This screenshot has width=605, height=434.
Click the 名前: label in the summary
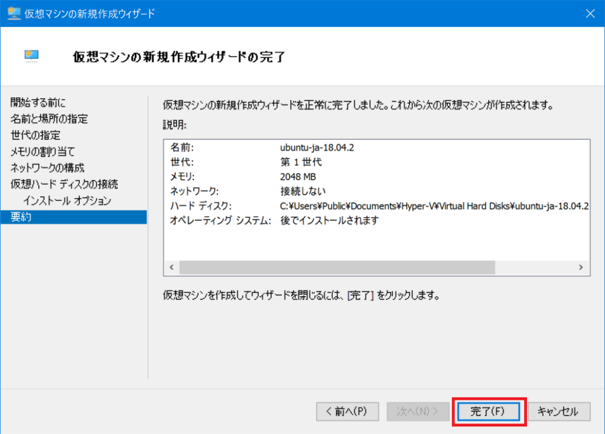[x=182, y=148]
